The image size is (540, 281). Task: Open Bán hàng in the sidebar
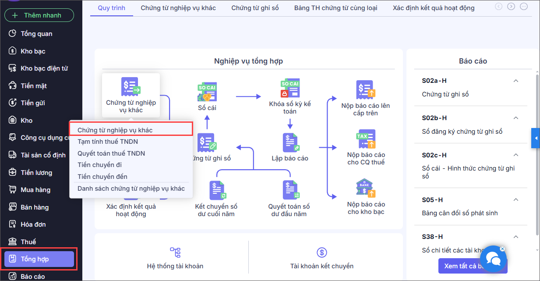pyautogui.click(x=35, y=207)
